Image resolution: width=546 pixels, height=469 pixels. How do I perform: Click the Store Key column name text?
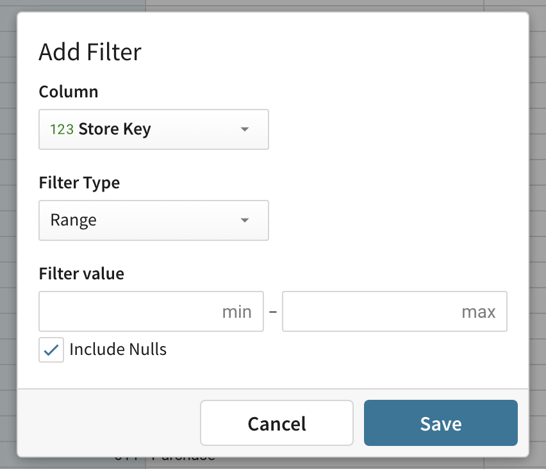pos(115,129)
